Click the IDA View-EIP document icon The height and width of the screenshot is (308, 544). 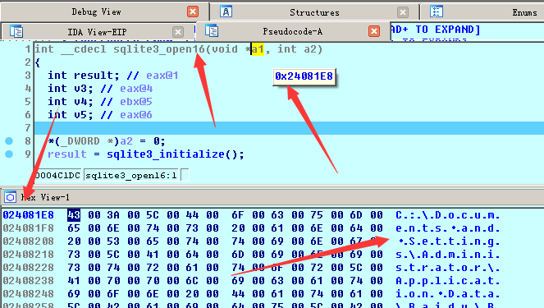pyautogui.click(x=16, y=31)
